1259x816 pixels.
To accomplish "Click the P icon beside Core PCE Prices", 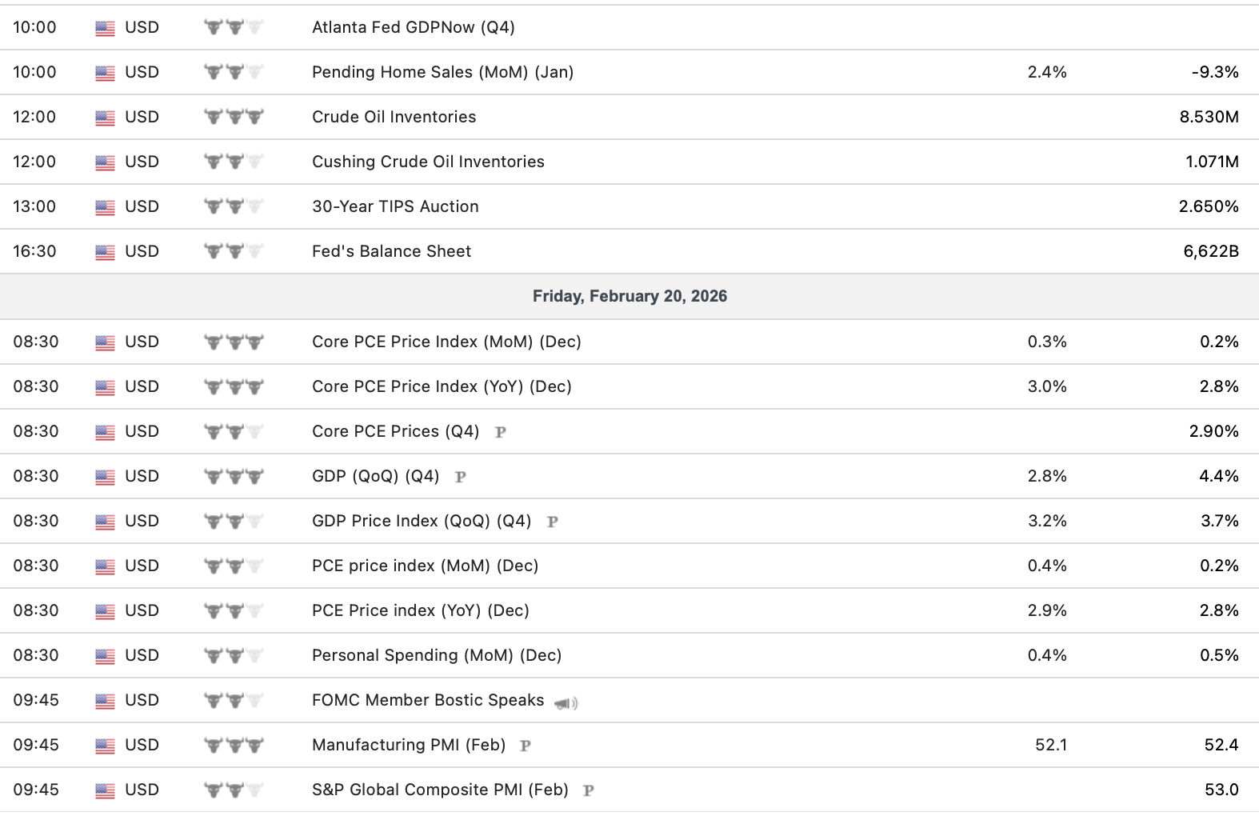I will (x=500, y=432).
